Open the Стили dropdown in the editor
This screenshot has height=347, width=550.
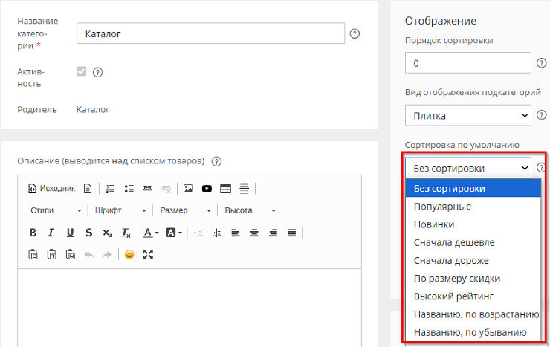tap(55, 210)
